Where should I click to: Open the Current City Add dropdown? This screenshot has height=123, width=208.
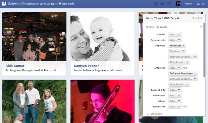click(175, 90)
